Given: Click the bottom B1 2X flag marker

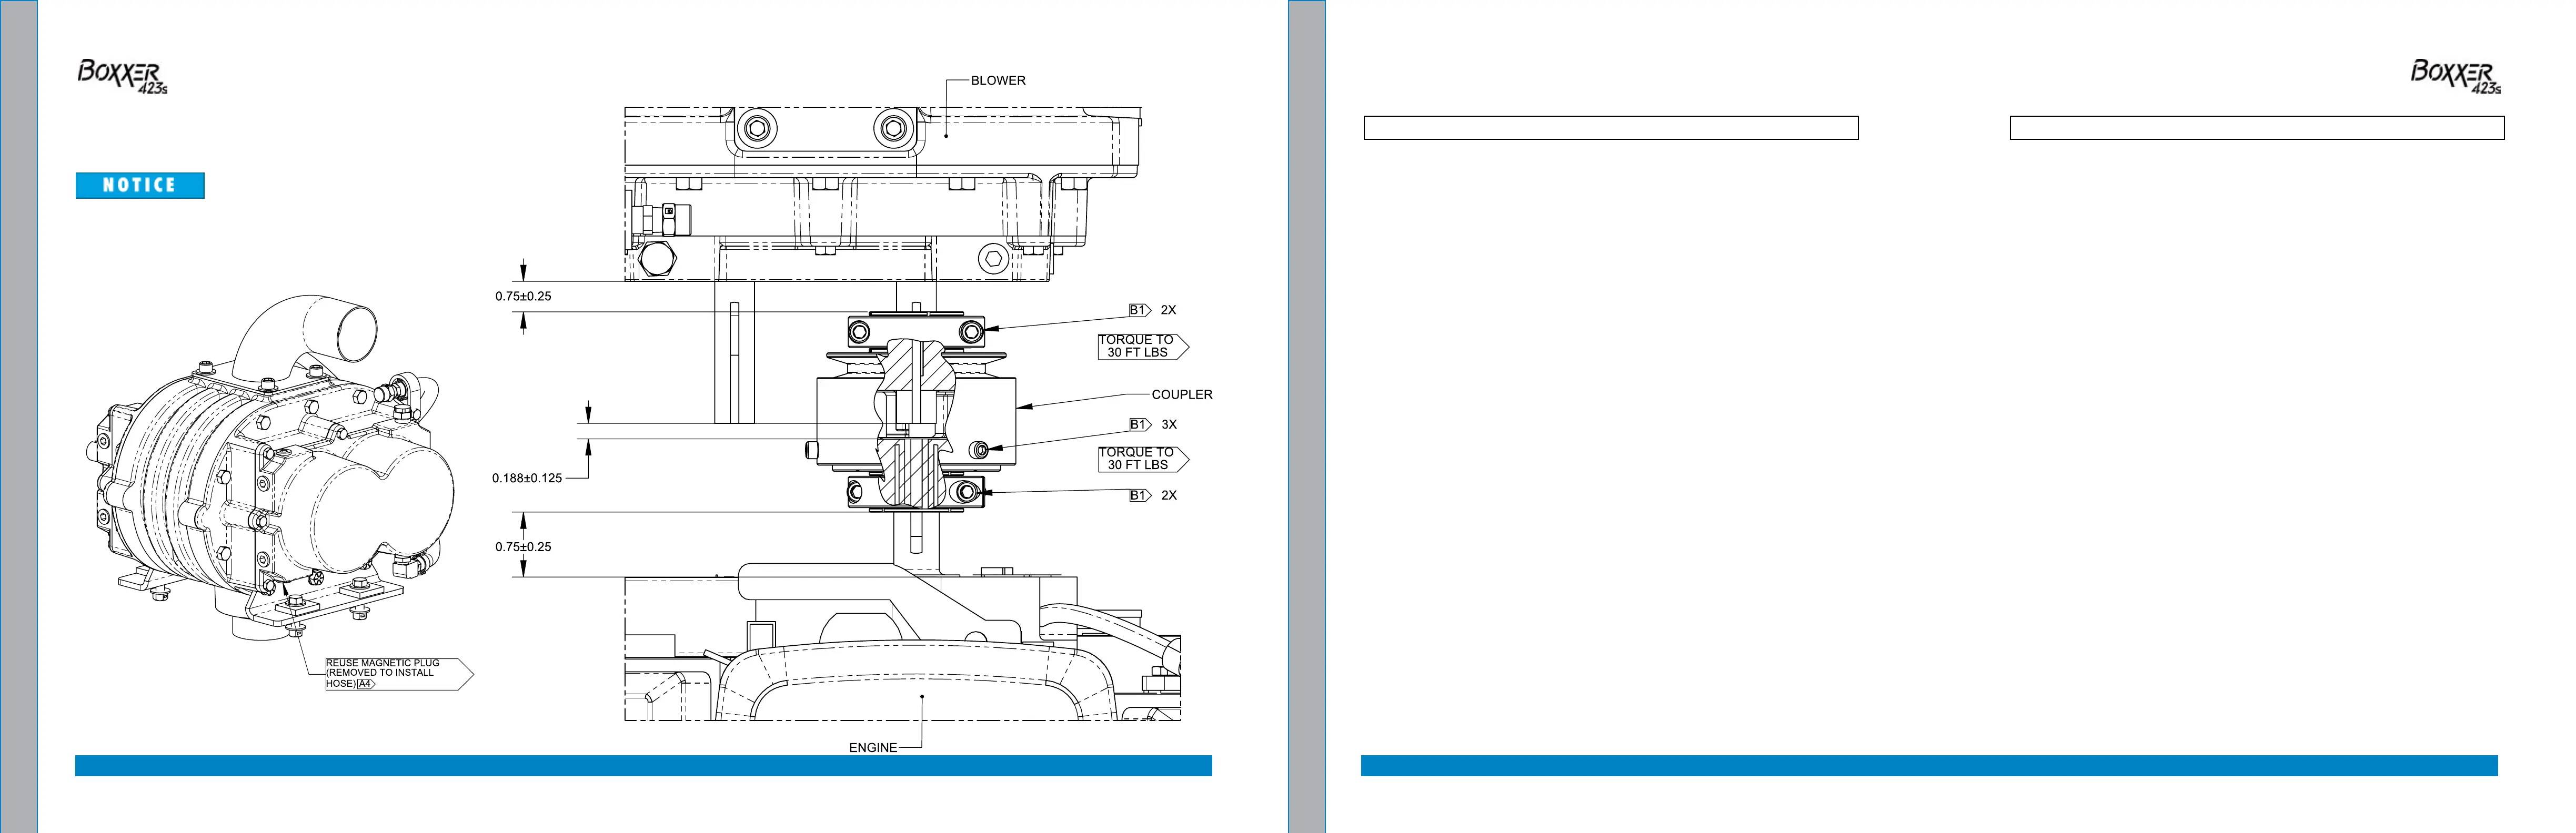Looking at the screenshot, I should (x=1139, y=495).
